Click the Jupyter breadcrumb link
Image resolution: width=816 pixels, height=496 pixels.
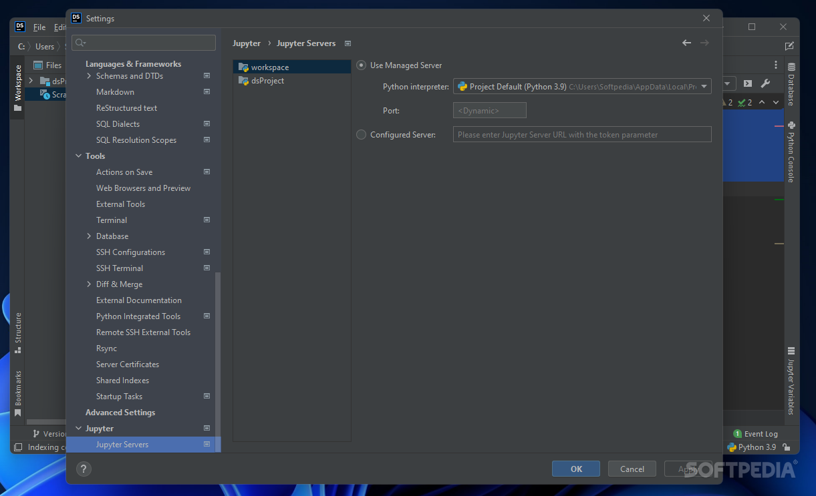[x=247, y=43]
